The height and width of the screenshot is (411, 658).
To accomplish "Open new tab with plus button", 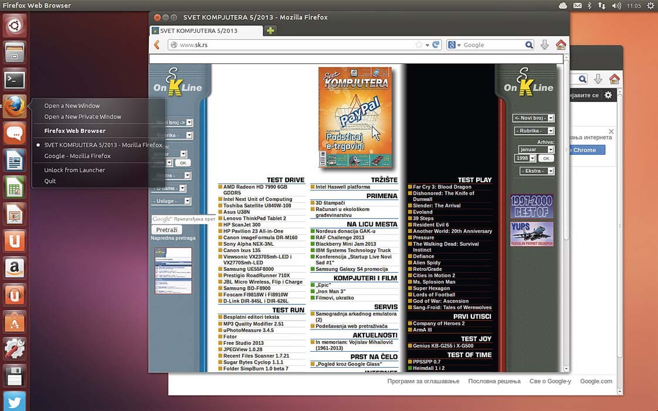I will coord(271,30).
